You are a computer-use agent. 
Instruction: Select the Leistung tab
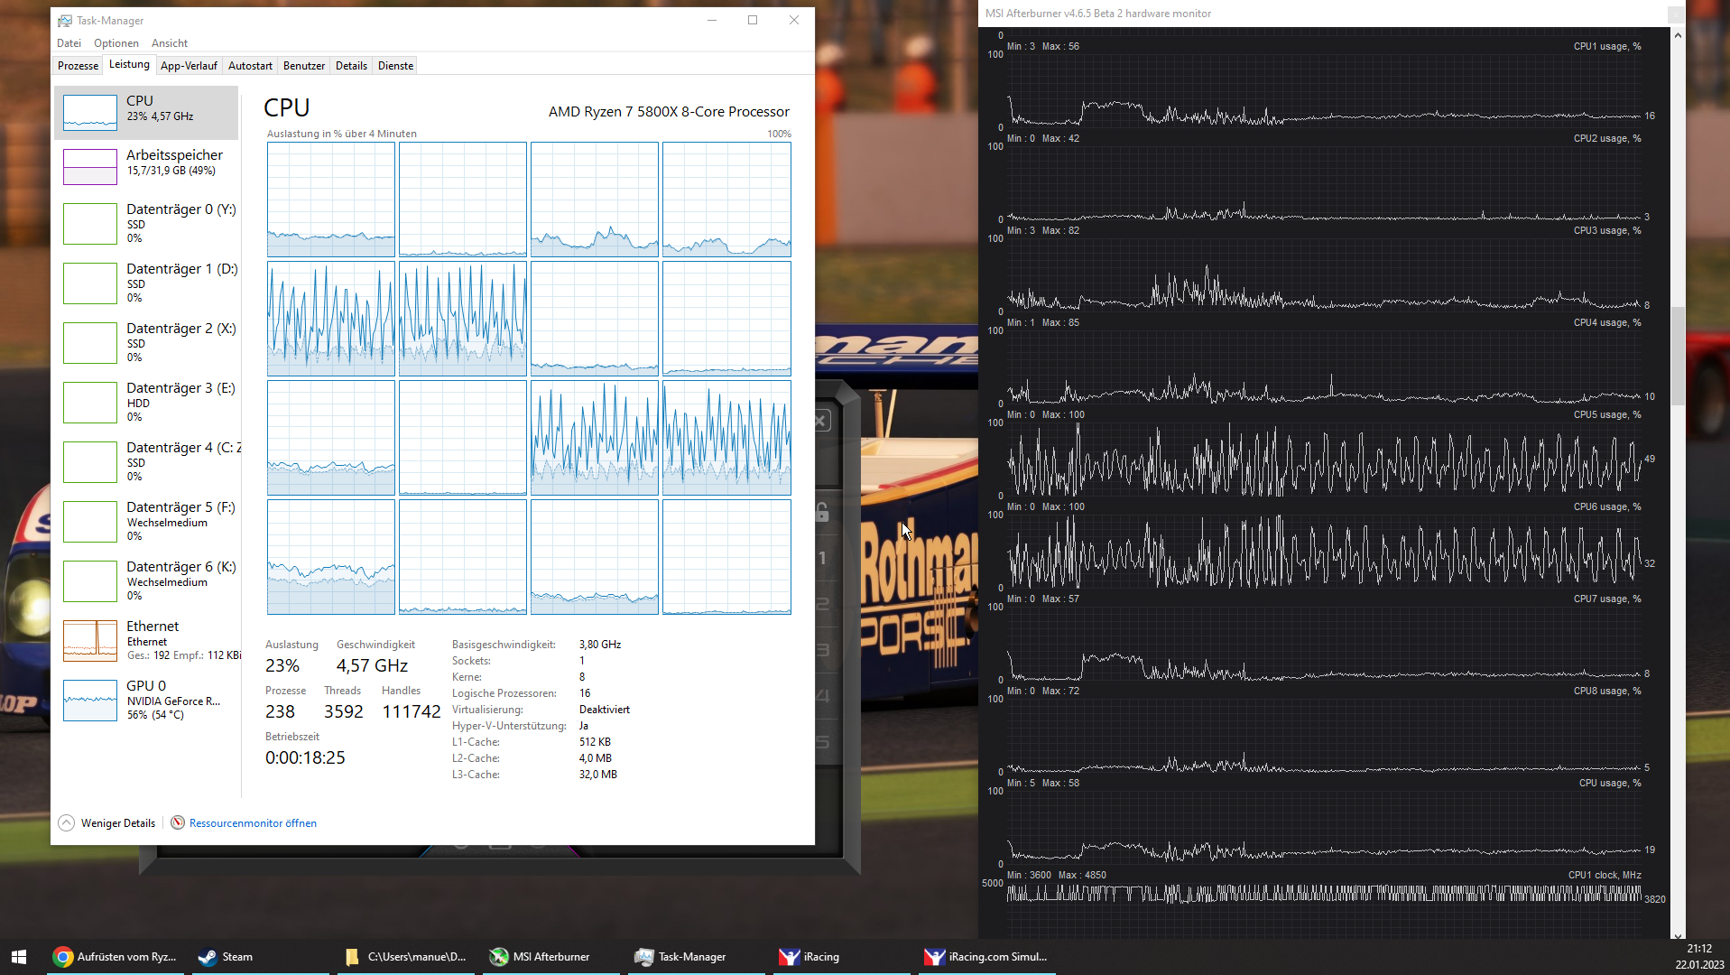click(129, 64)
